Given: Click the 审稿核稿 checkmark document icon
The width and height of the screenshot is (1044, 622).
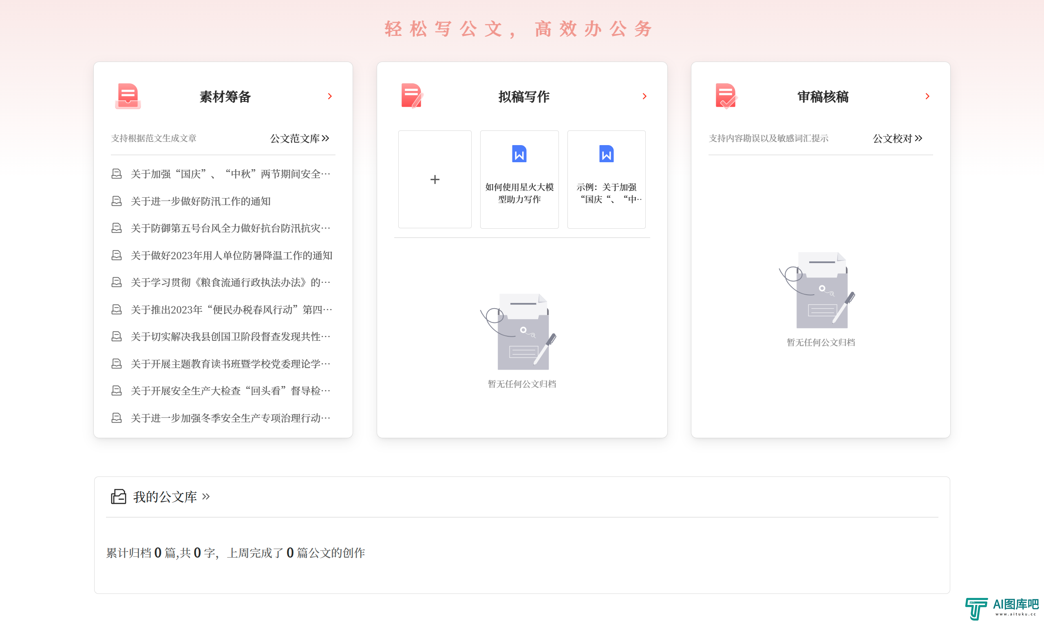Looking at the screenshot, I should (726, 95).
